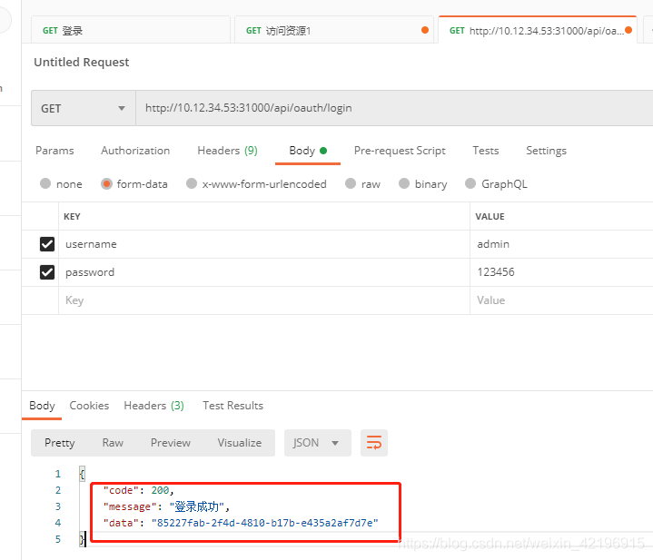Open the request Headers (9) tab

click(227, 151)
